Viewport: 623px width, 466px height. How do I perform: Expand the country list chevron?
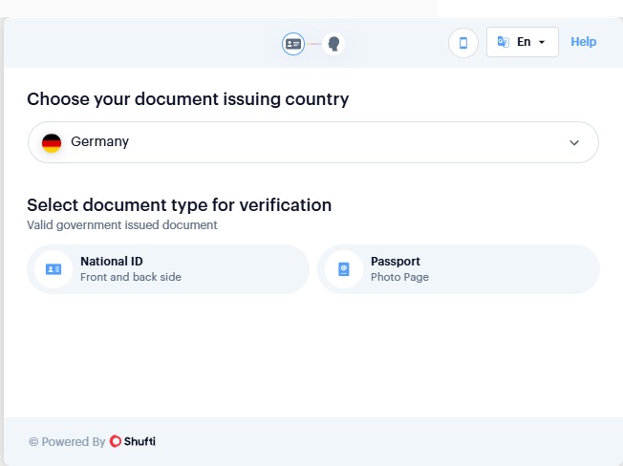[574, 142]
